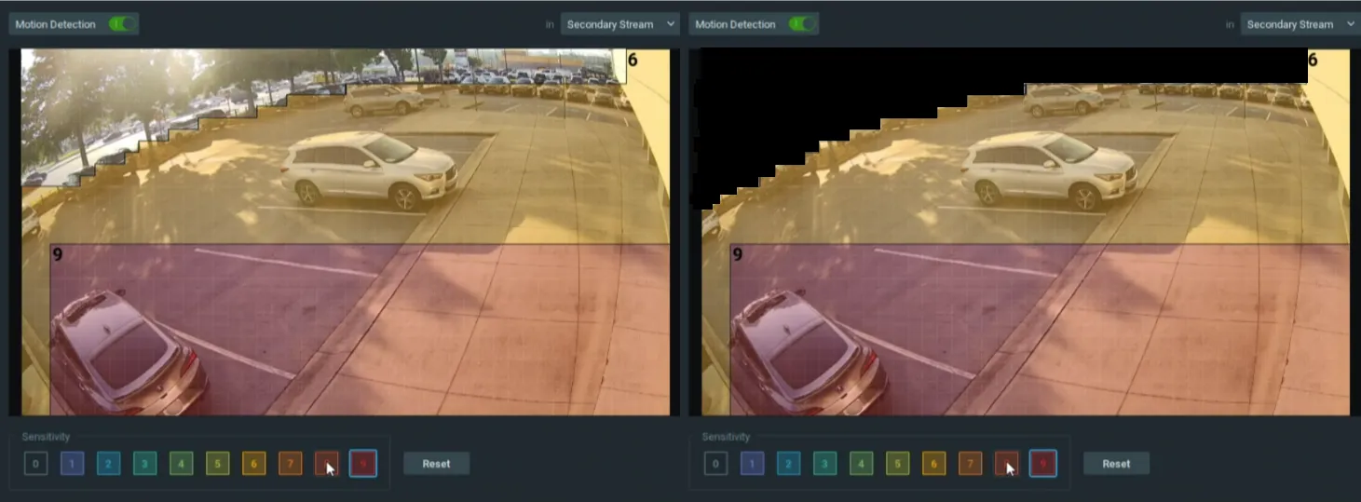Select sensitivity 9 in left panel

363,463
